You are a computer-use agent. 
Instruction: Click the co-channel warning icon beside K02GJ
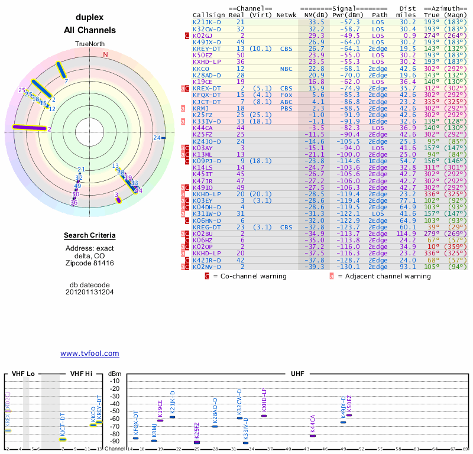[x=187, y=35]
